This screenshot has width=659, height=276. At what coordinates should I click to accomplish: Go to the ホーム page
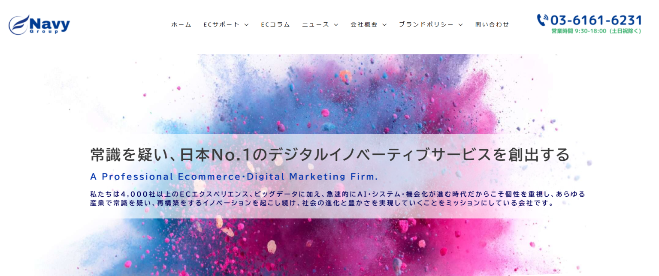(x=181, y=24)
